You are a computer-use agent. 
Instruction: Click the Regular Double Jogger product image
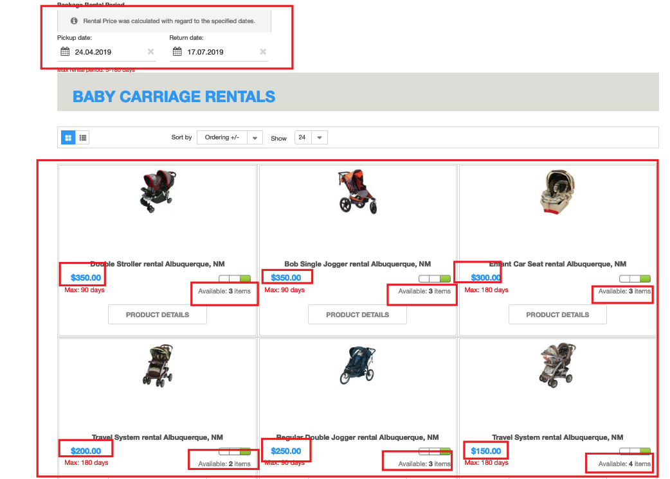(358, 366)
